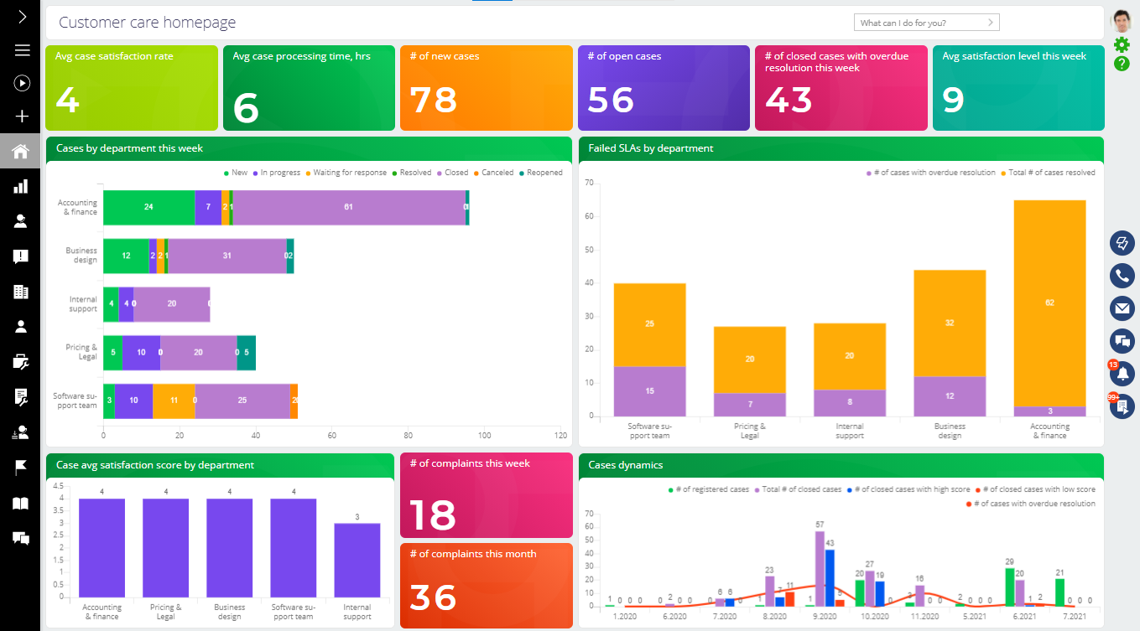1140x631 pixels.
Task: Start a call with the phone icon
Action: tap(1122, 275)
